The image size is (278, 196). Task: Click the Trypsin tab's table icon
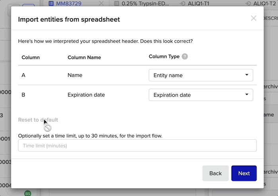(117, 3)
